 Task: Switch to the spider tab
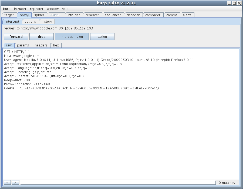(x=39, y=15)
